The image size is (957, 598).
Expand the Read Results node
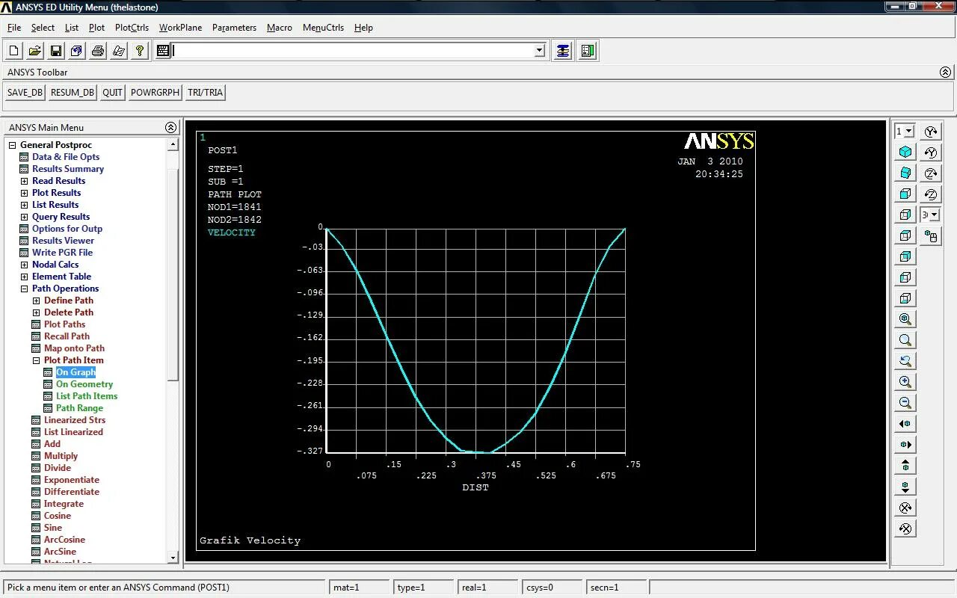[x=24, y=181]
